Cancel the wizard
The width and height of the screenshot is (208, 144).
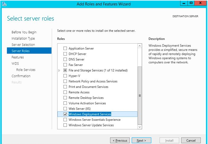pos(191,140)
